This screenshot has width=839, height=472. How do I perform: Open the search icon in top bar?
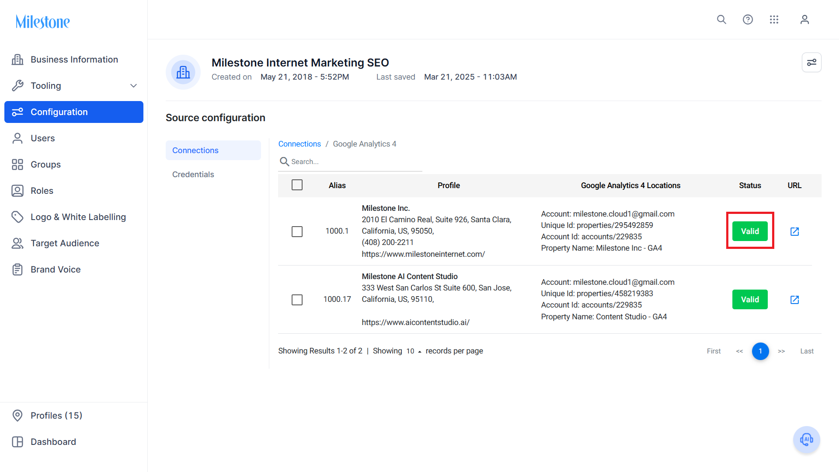(721, 20)
